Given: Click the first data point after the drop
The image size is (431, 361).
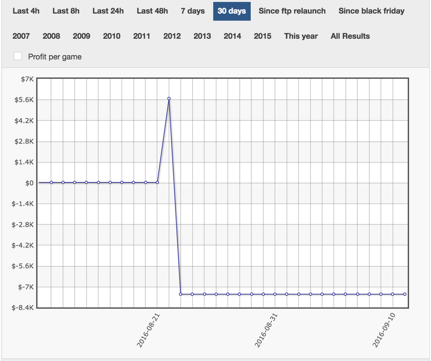Looking at the screenshot, I should [181, 294].
